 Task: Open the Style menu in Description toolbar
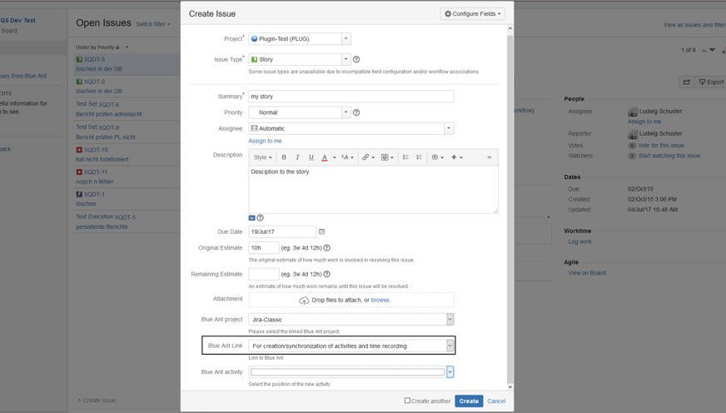tap(262, 157)
